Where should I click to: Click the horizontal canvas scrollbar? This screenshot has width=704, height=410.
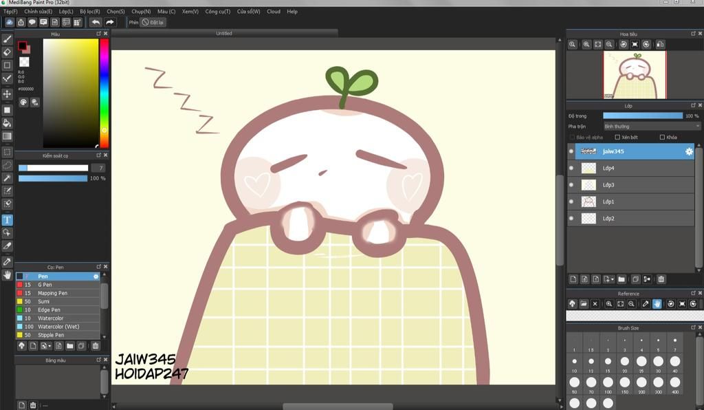(x=338, y=407)
